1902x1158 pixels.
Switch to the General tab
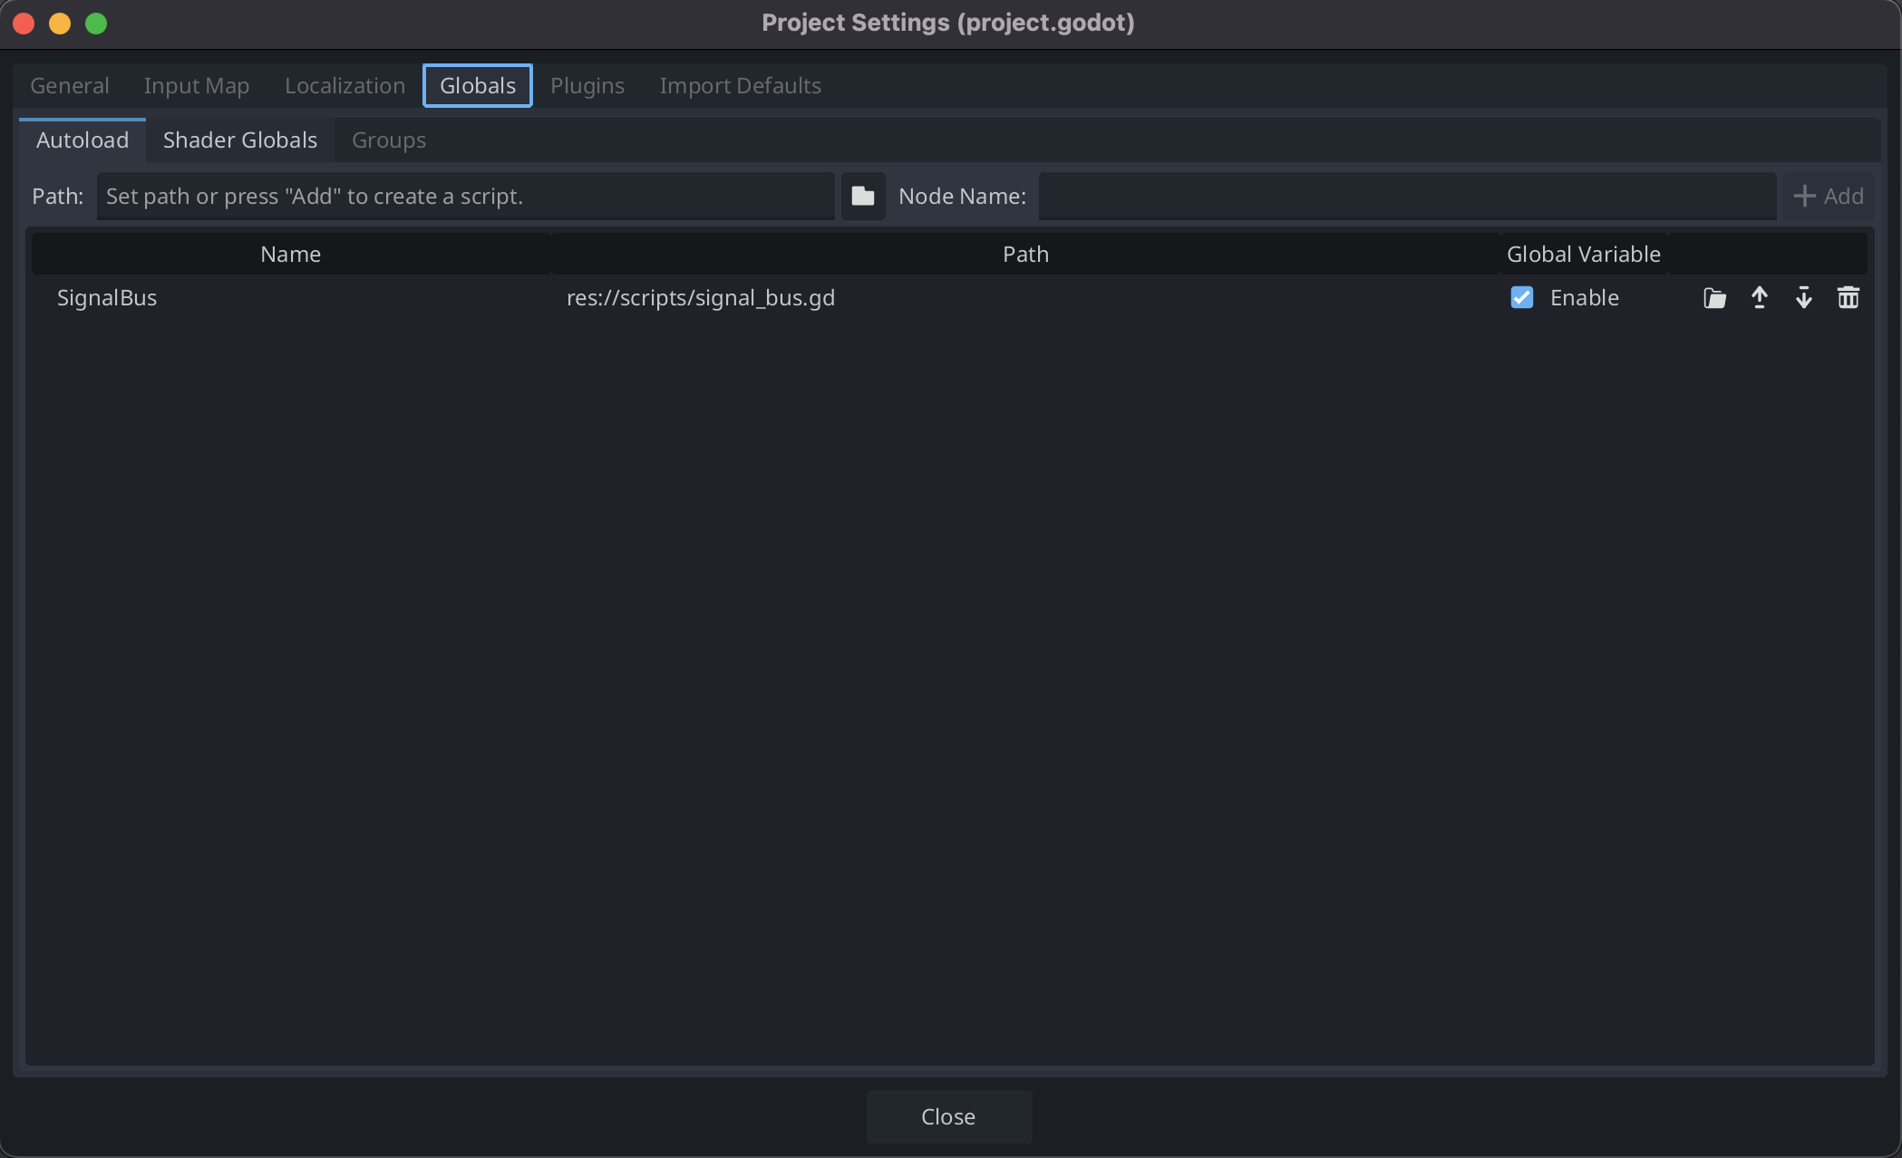click(69, 85)
